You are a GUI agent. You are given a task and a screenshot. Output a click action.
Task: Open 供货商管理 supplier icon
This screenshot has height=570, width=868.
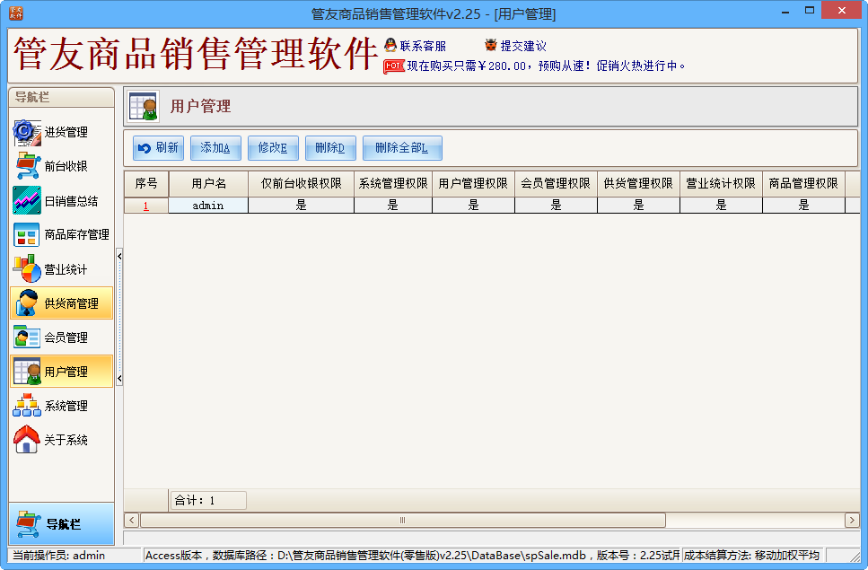[27, 303]
